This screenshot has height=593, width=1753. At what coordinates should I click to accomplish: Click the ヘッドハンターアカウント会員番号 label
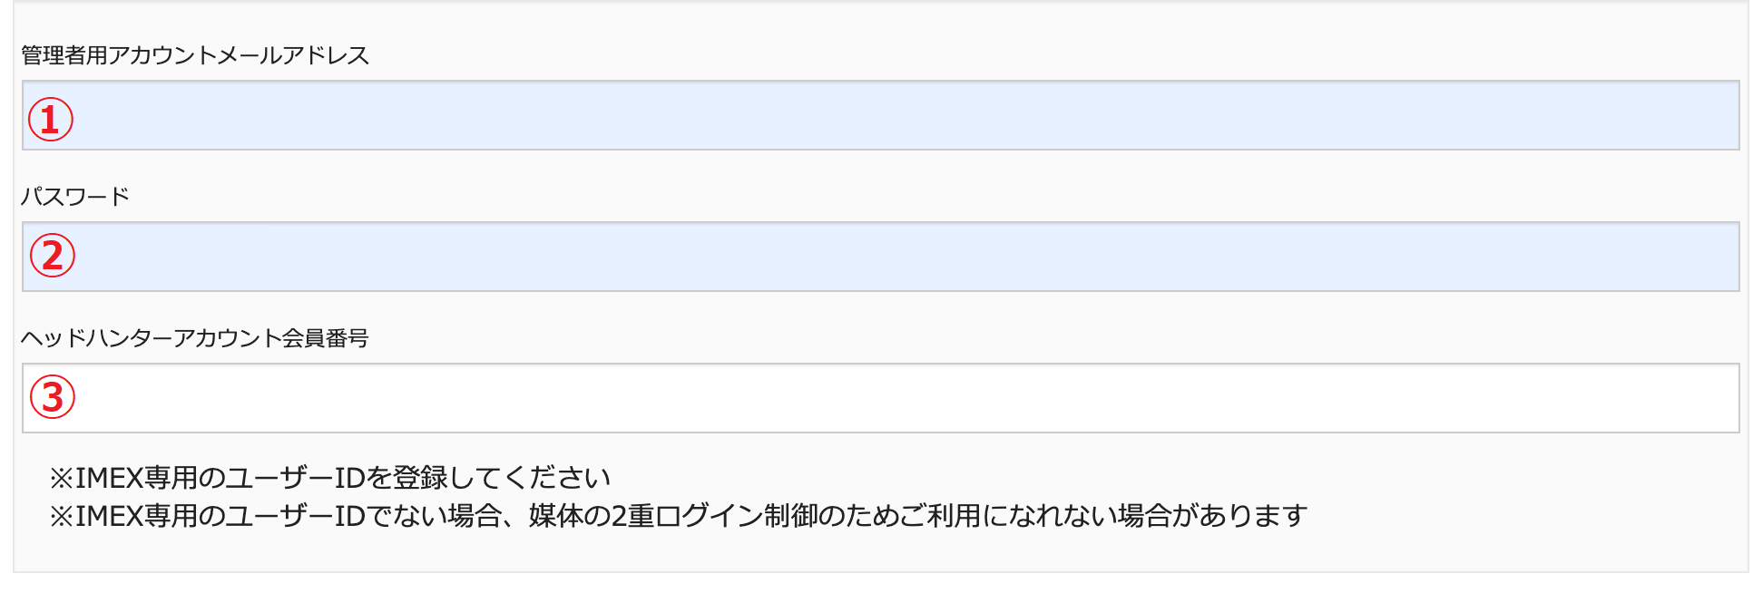pos(195,338)
